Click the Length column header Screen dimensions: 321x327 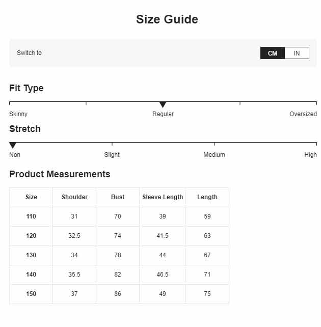pos(207,197)
